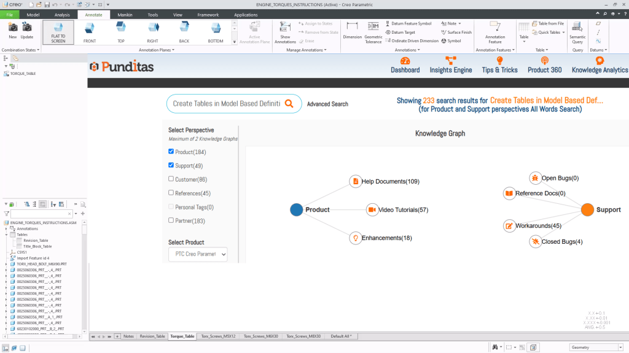Open the PTC Creo Parametric product dropdown
Screen dimensions: 629x353
[x=198, y=254]
